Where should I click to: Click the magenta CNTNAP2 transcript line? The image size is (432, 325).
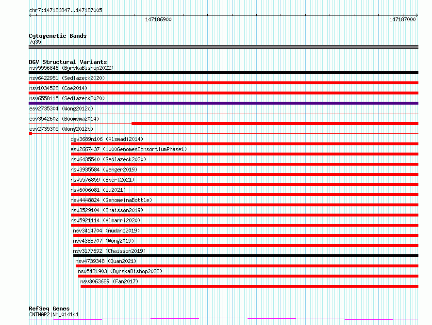pos(223,319)
